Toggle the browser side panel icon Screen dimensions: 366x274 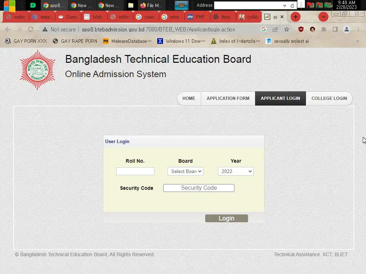(335, 29)
